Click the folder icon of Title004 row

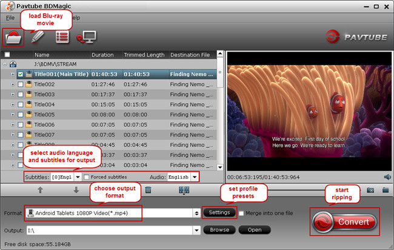tap(29, 104)
